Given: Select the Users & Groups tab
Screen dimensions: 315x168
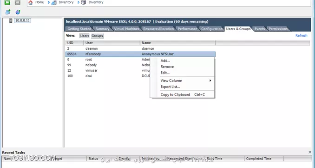Looking at the screenshot, I should tap(238, 29).
